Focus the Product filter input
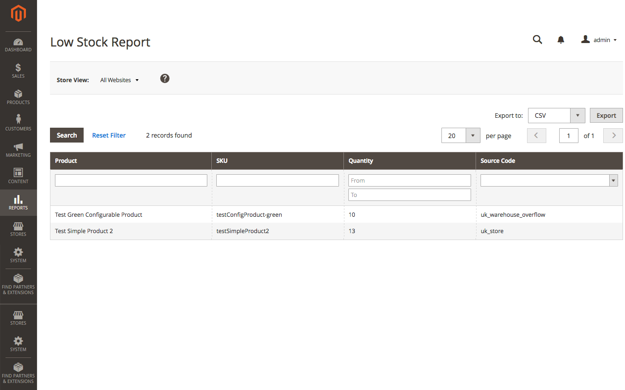 click(x=131, y=180)
